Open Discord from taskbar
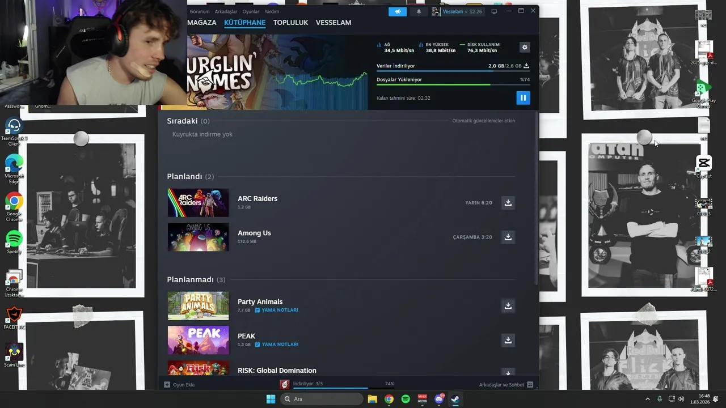726x408 pixels. pyautogui.click(x=439, y=399)
